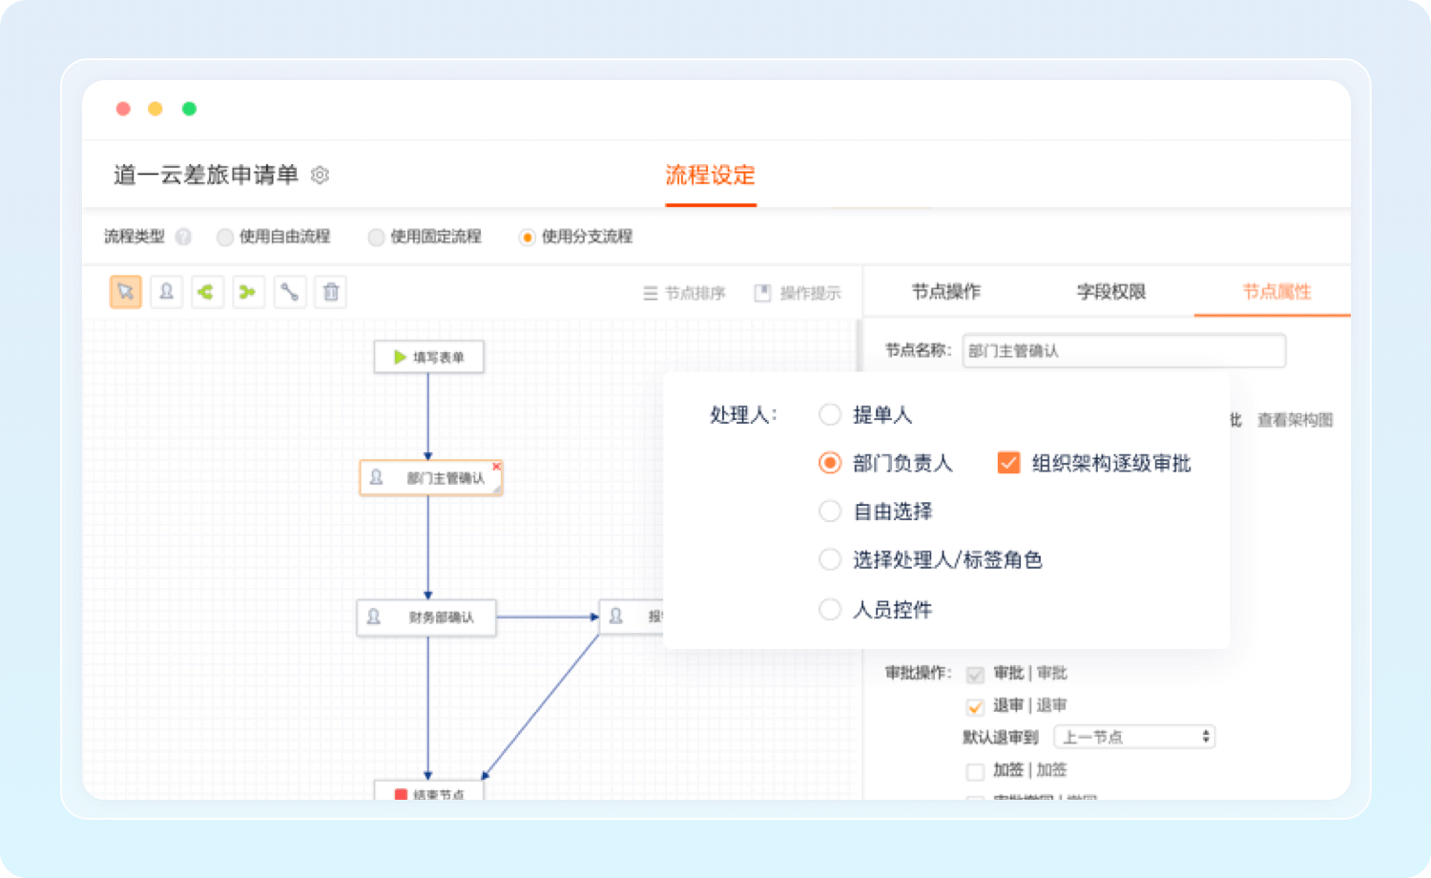Select the pointer selection tool
Viewport: 1431px width, 878px height.
pyautogui.click(x=126, y=292)
